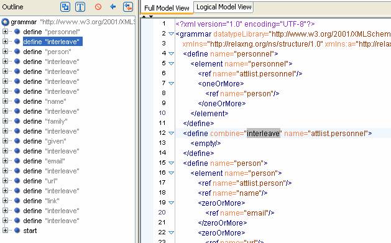
Task: Click the small up triangle above the editor
Action: 144,17
